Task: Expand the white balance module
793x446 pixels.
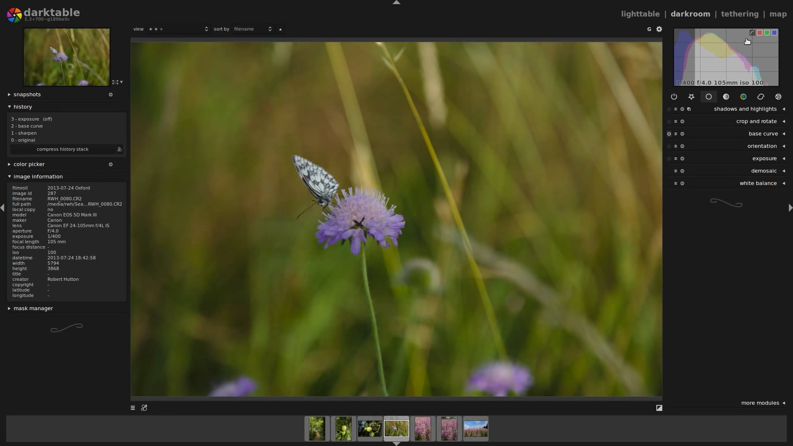Action: tap(757, 183)
